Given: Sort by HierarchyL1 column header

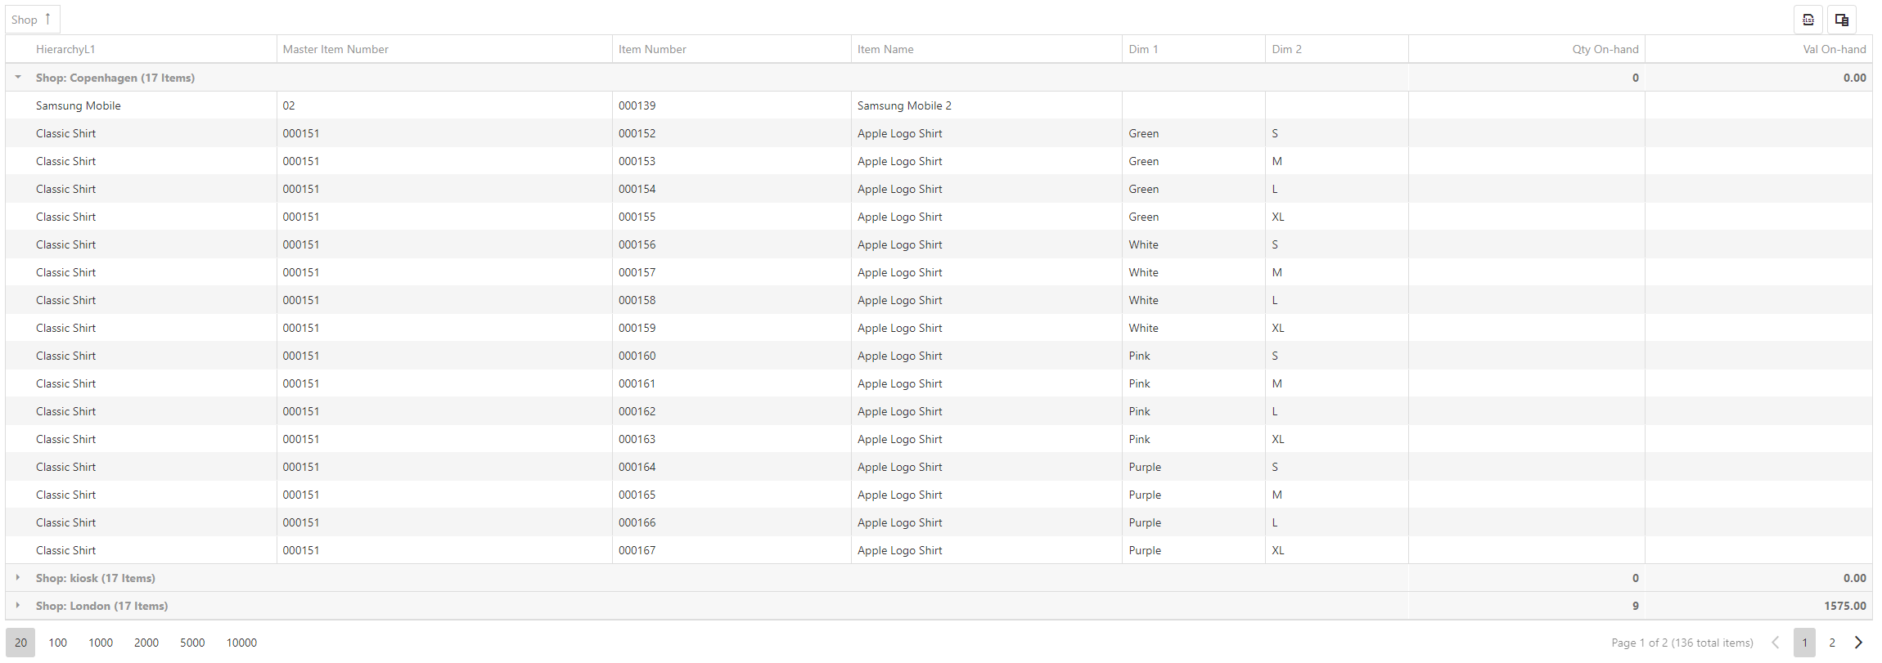Looking at the screenshot, I should [141, 49].
